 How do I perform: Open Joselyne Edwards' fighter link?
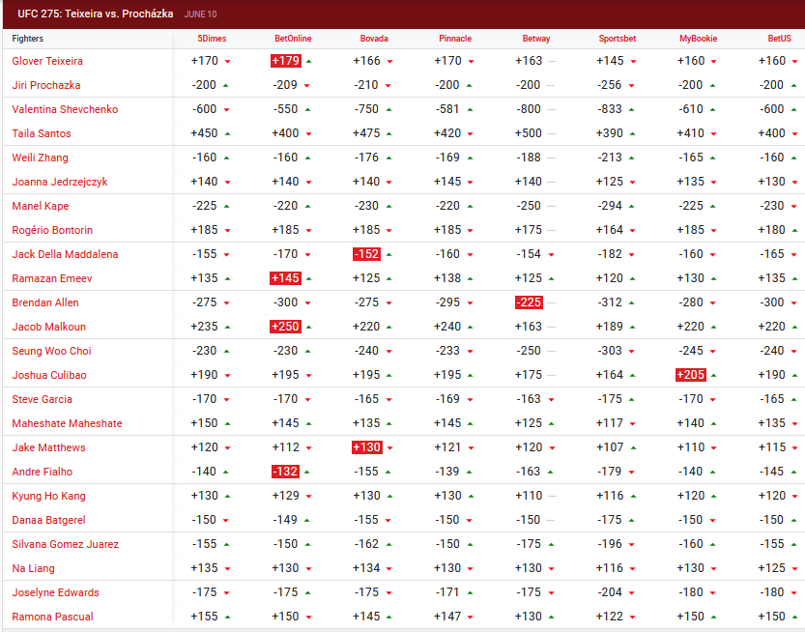(55, 592)
